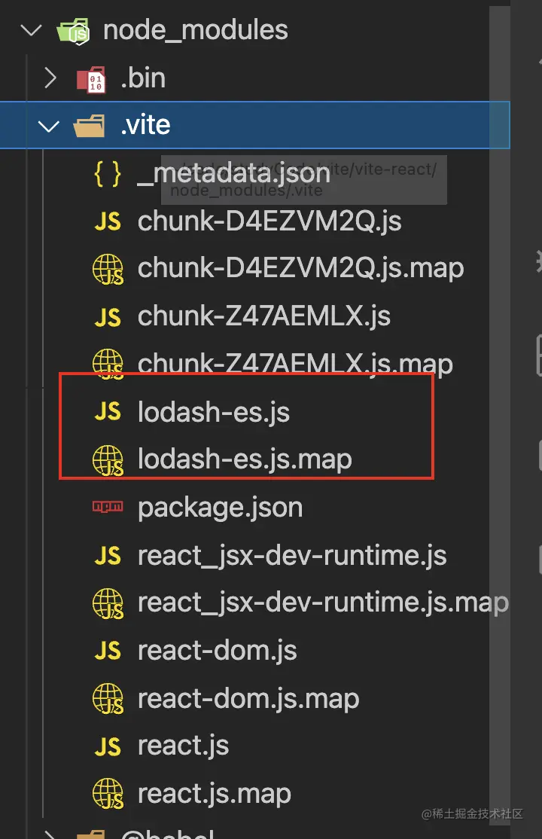
Task: Click globe icon beside react_jsx-dev-runtime.js.map
Action: coord(108,603)
